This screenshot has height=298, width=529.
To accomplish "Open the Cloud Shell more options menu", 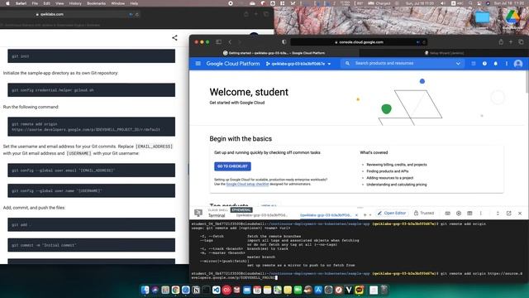I will pos(481,214).
